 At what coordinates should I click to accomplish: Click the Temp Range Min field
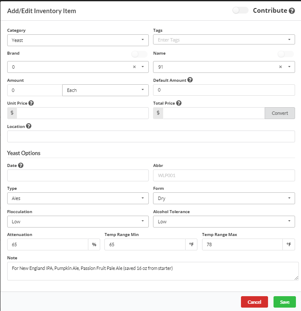[145, 244]
